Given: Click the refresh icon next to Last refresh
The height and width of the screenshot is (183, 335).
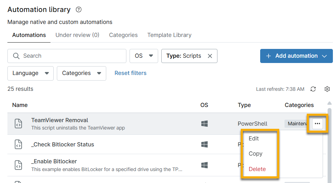Looking at the screenshot, I should click(x=313, y=89).
